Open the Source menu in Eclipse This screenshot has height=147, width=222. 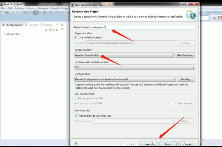tap(31, 8)
